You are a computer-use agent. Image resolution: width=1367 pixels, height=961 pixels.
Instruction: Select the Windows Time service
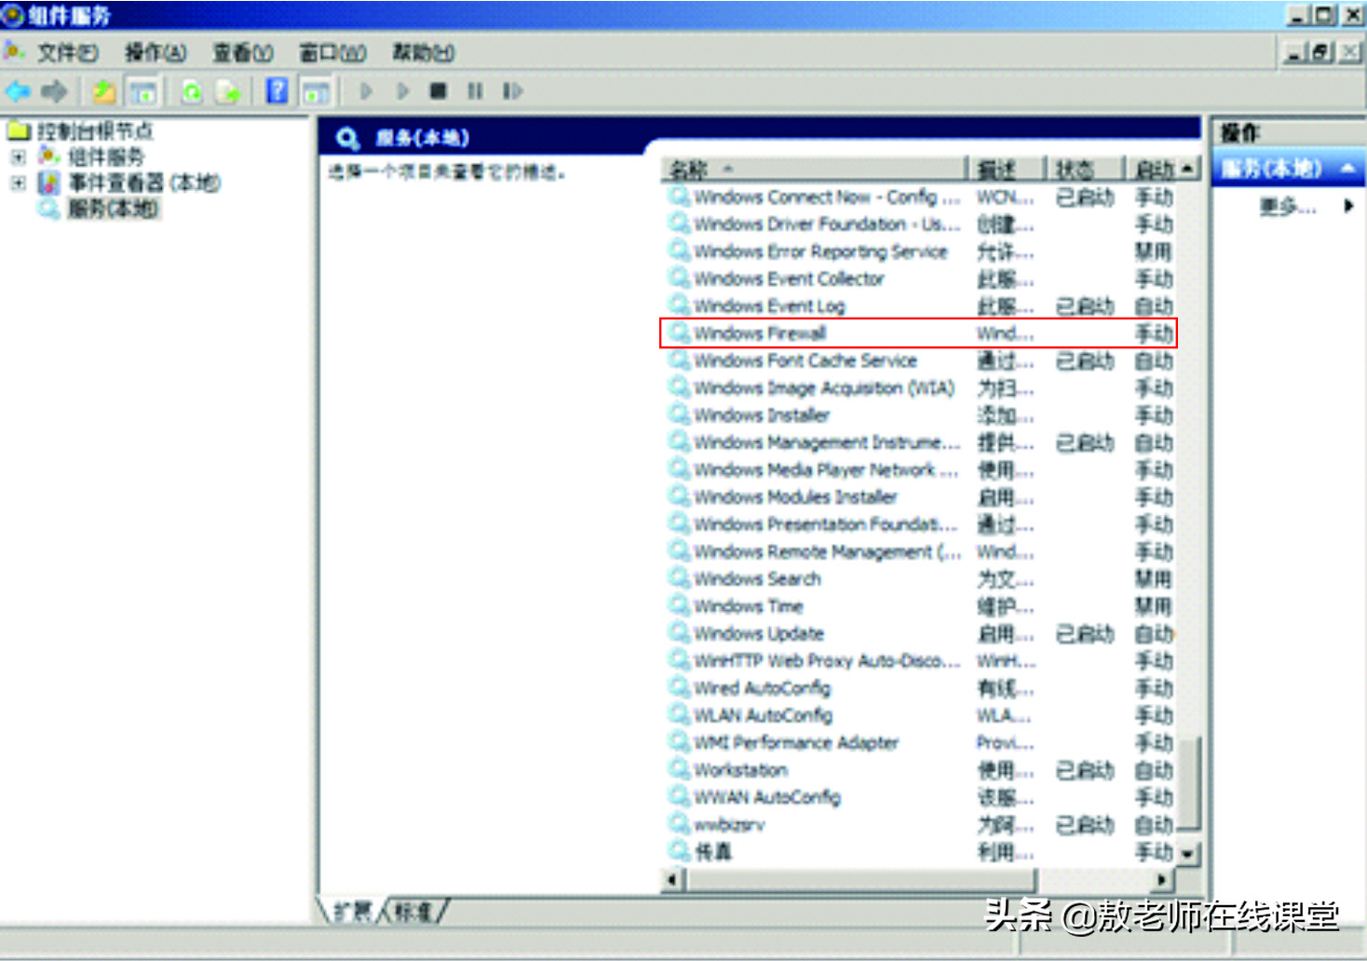tap(918, 606)
